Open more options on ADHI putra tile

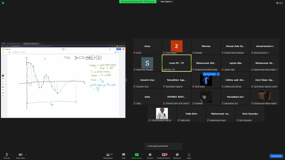pos(218,74)
